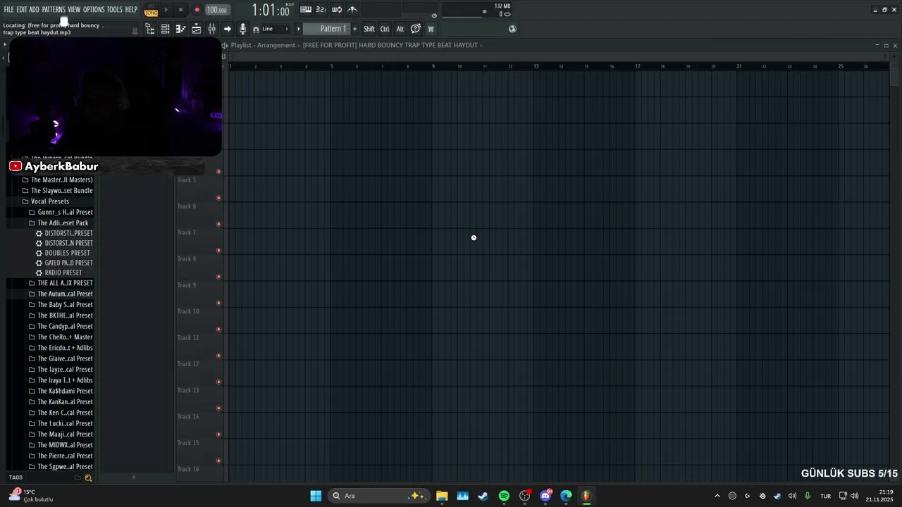
Task: Click the plus button next to Pattern 1
Action: click(x=354, y=29)
